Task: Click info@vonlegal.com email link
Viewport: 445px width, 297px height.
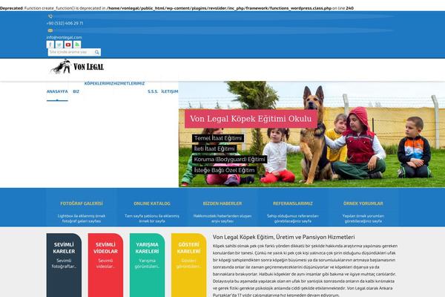Action: (x=64, y=37)
